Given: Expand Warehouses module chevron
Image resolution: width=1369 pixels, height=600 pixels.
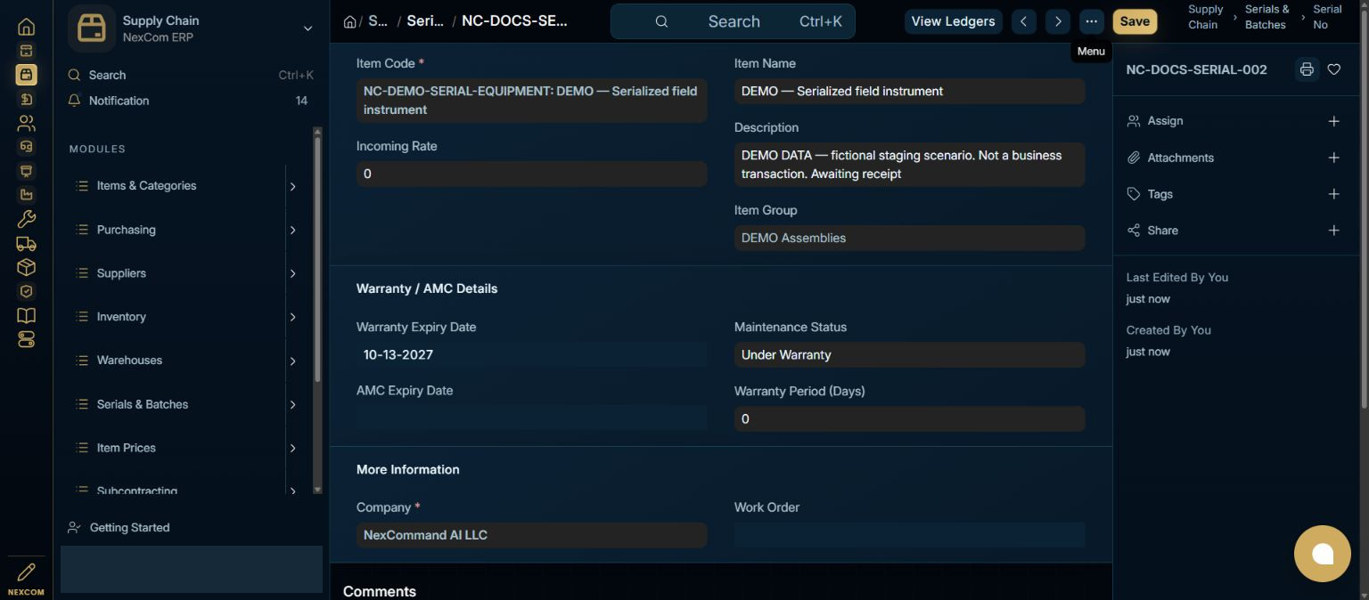Looking at the screenshot, I should (292, 361).
